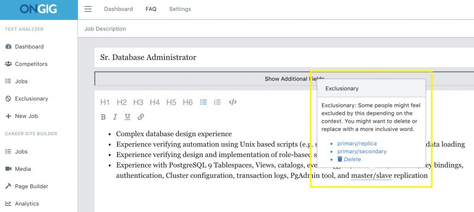474x212 pixels.
Task: Click Delete in the Exclusionary popup
Action: pyautogui.click(x=352, y=159)
